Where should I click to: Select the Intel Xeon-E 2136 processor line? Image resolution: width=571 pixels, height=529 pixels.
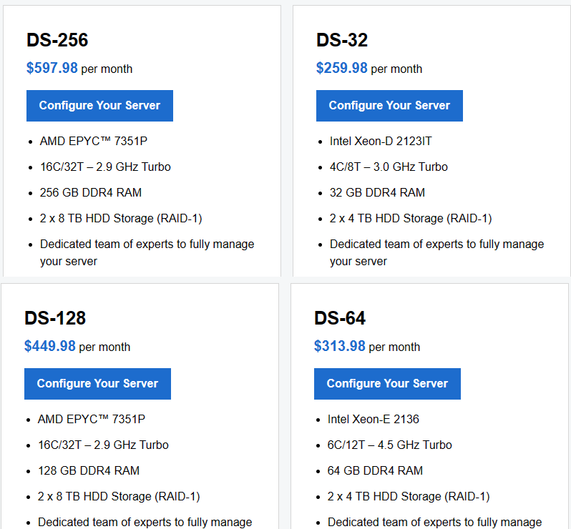[x=373, y=419]
